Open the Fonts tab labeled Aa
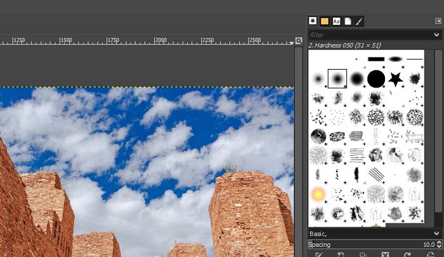Viewport: 444px width, 257px height. click(x=336, y=21)
